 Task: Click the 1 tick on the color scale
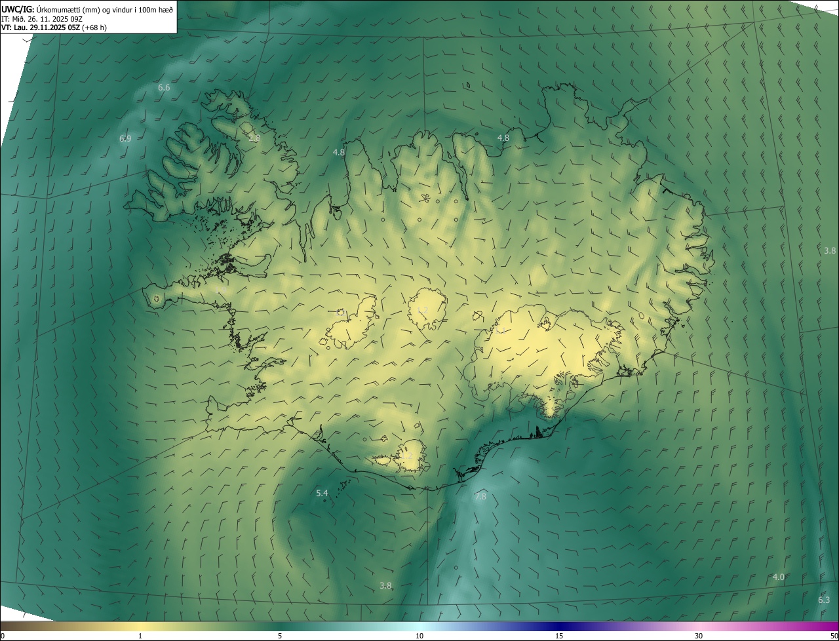pos(140,636)
